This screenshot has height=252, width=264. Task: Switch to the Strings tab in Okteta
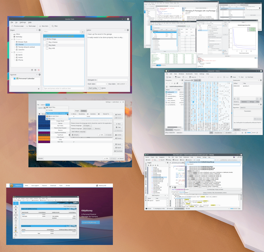[252, 102]
